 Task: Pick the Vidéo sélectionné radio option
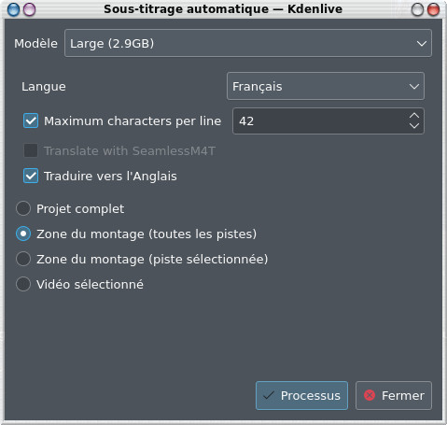pos(23,284)
